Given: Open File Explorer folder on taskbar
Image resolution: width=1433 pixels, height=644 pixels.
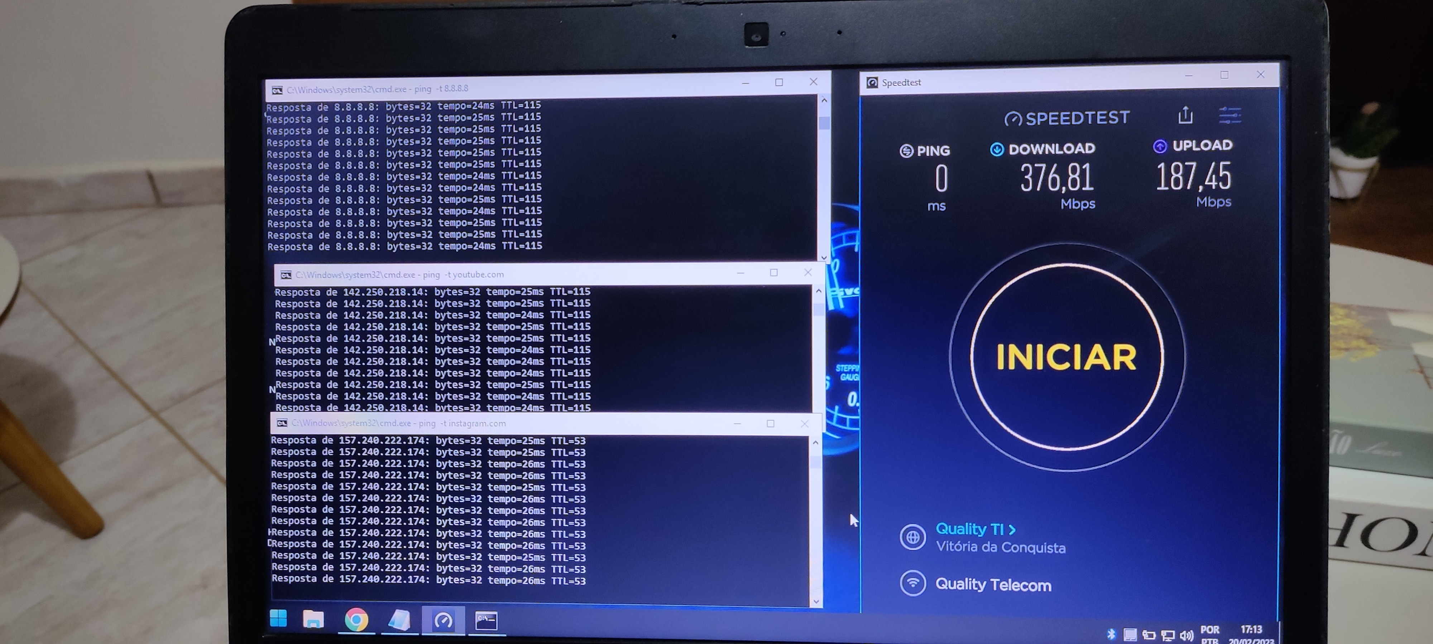Looking at the screenshot, I should tap(313, 619).
